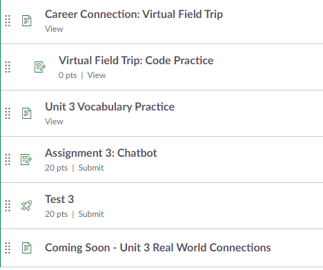Click assignment icon for Virtual Field Trip: Code Practice

pyautogui.click(x=40, y=67)
